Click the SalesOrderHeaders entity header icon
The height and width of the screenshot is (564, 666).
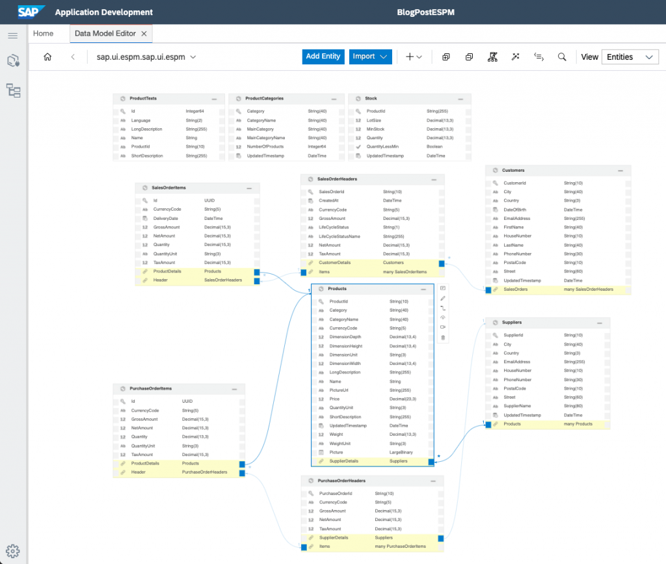click(x=310, y=180)
